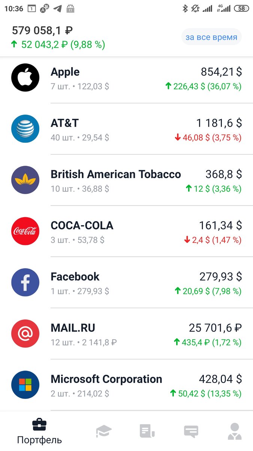The image size is (253, 451).
Task: View Apple position value 854,21 $
Action: click(221, 72)
